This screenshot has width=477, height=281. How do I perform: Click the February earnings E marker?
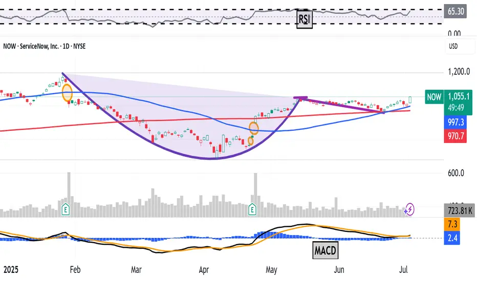pos(66,209)
